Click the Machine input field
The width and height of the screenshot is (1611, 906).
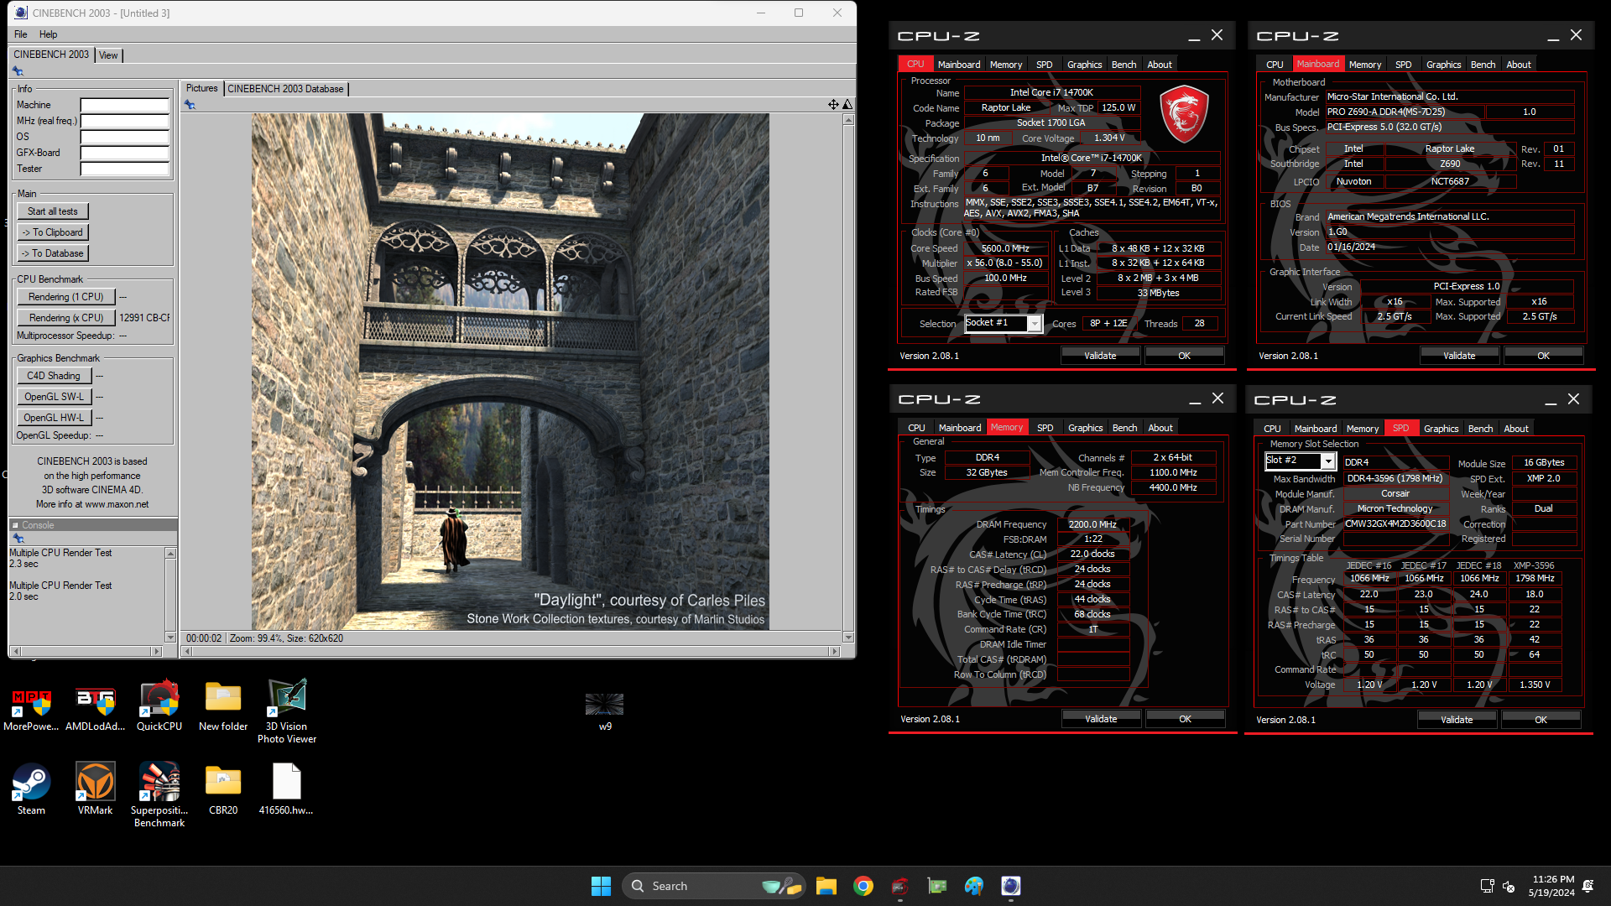tap(125, 105)
